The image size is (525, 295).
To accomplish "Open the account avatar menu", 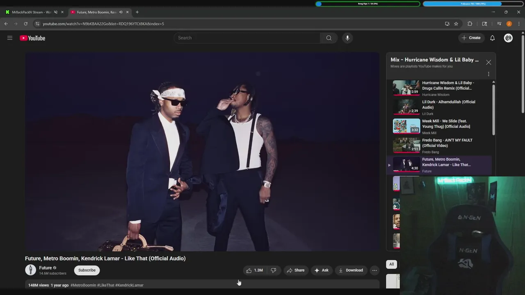I will click(508, 38).
